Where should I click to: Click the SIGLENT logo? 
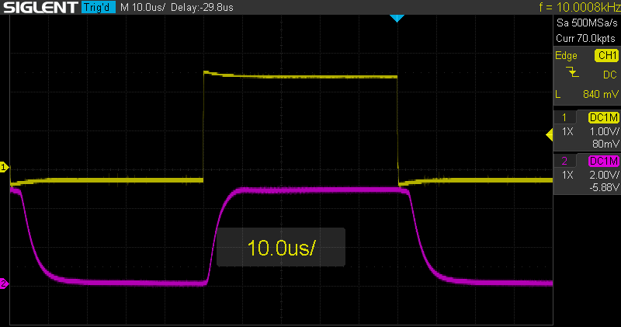40,7
